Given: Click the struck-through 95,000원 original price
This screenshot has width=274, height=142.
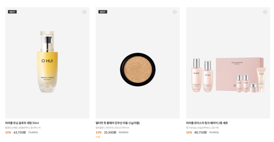Looking at the screenshot, I should [x=214, y=132].
